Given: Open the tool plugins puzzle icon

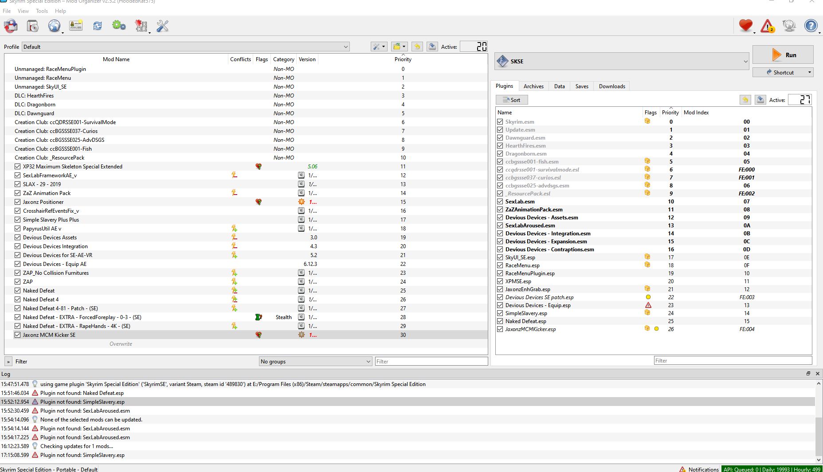Looking at the screenshot, I should pos(141,26).
